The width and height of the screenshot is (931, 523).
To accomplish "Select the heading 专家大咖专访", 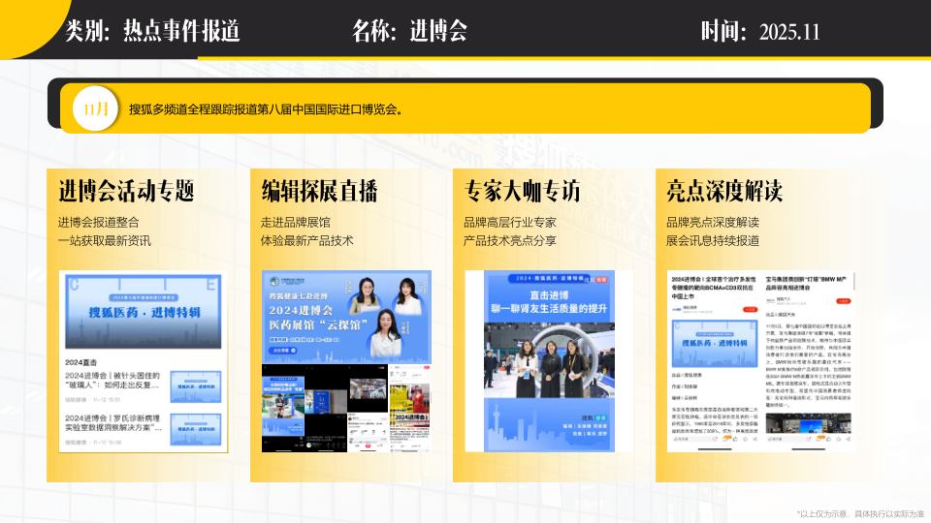I will pyautogui.click(x=522, y=191).
